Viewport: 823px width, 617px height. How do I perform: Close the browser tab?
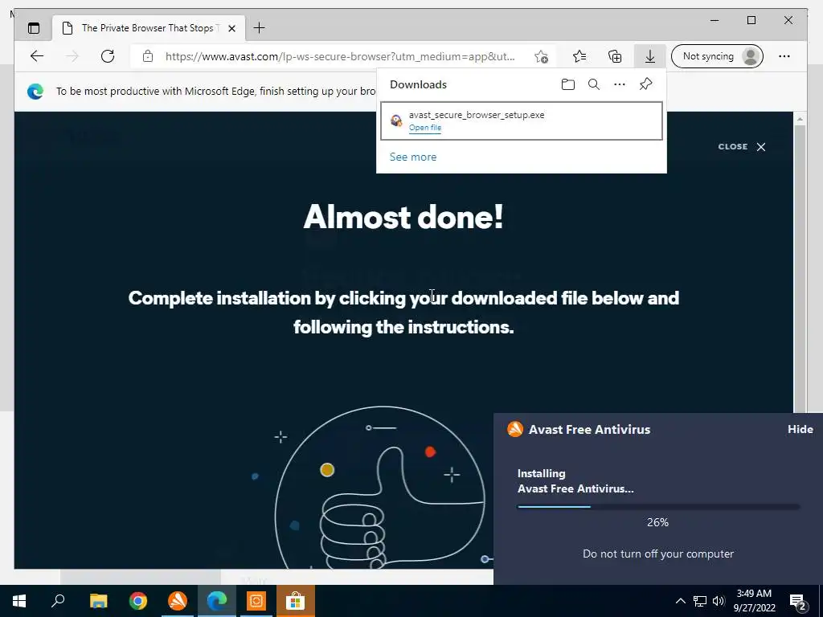(232, 28)
